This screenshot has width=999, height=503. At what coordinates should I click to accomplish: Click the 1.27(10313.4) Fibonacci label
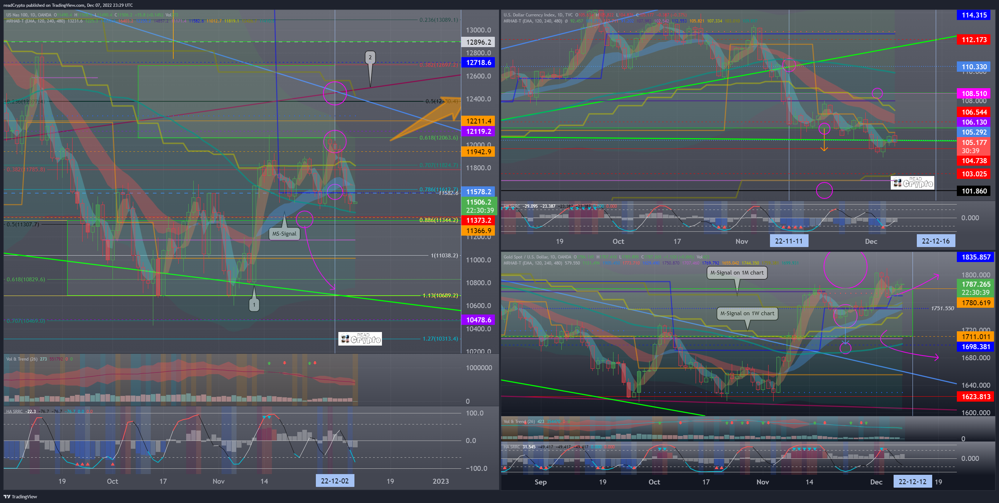pyautogui.click(x=440, y=339)
